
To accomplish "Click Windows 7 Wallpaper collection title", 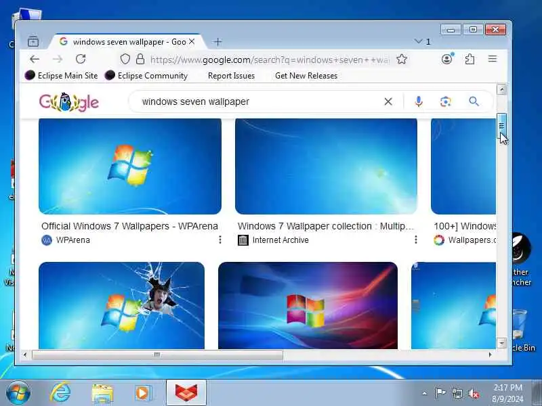I will click(326, 226).
